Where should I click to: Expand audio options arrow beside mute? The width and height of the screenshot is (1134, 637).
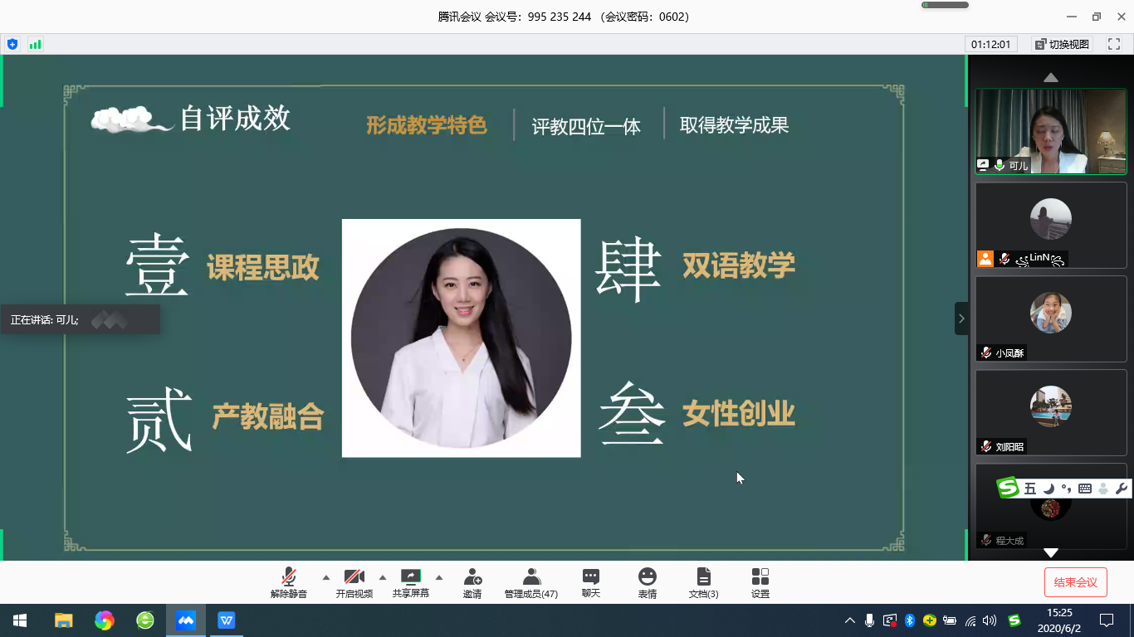pyautogui.click(x=325, y=577)
